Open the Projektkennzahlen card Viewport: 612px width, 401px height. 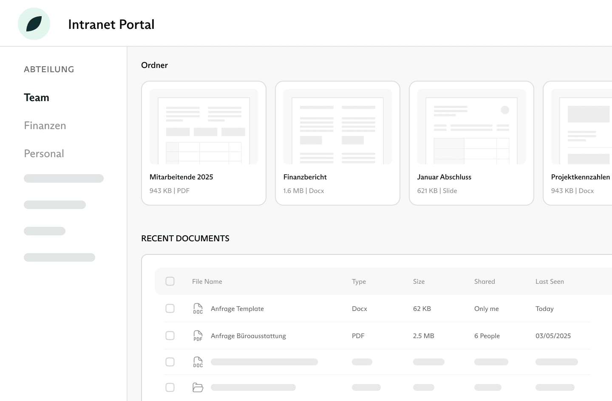(x=581, y=143)
